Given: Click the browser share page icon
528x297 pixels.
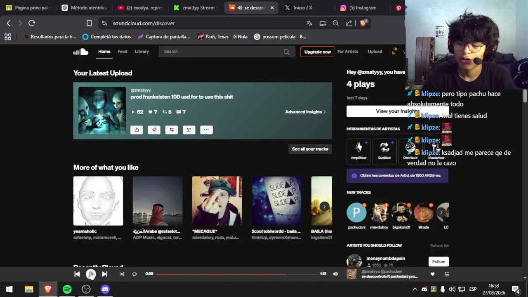Looking at the screenshot, I should coord(349,23).
